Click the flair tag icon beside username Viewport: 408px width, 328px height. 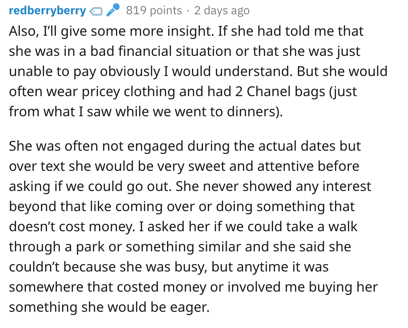tap(96, 12)
